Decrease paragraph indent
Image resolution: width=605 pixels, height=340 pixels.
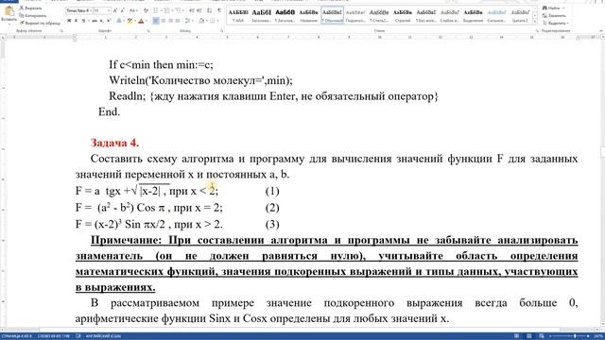192,10
